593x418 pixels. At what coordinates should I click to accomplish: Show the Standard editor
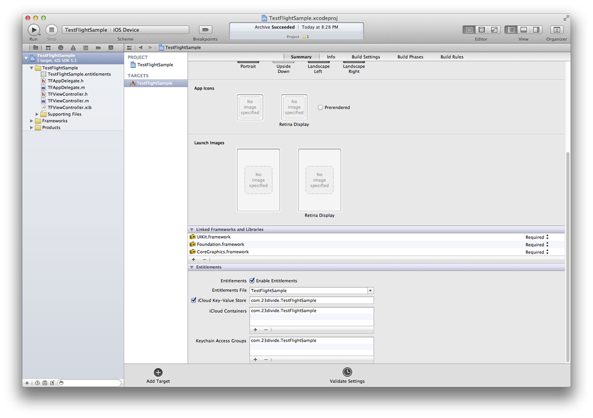469,30
